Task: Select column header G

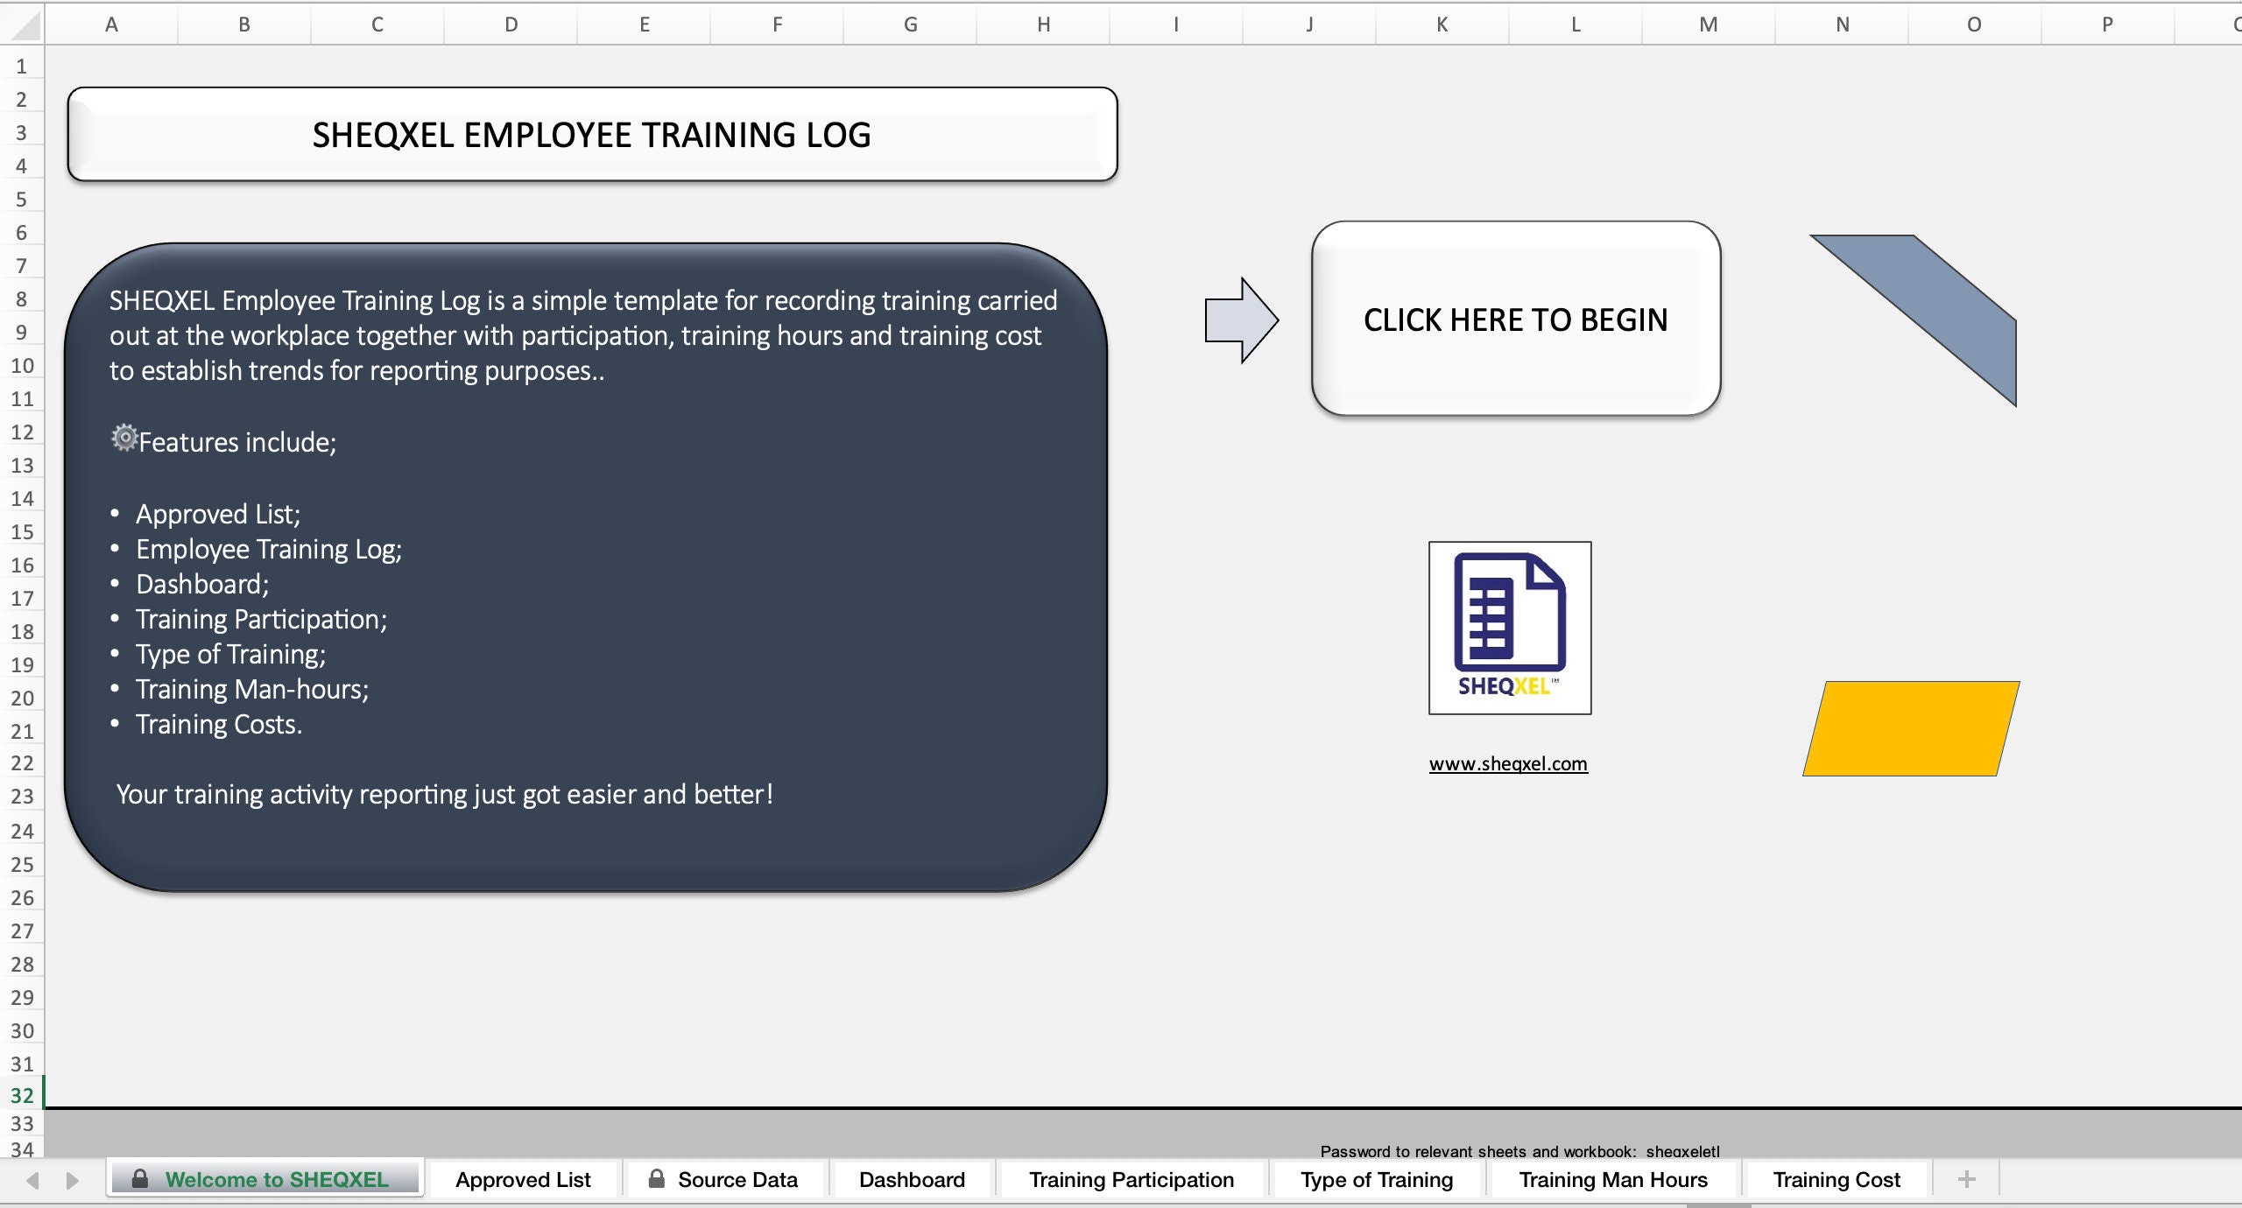Action: [909, 24]
